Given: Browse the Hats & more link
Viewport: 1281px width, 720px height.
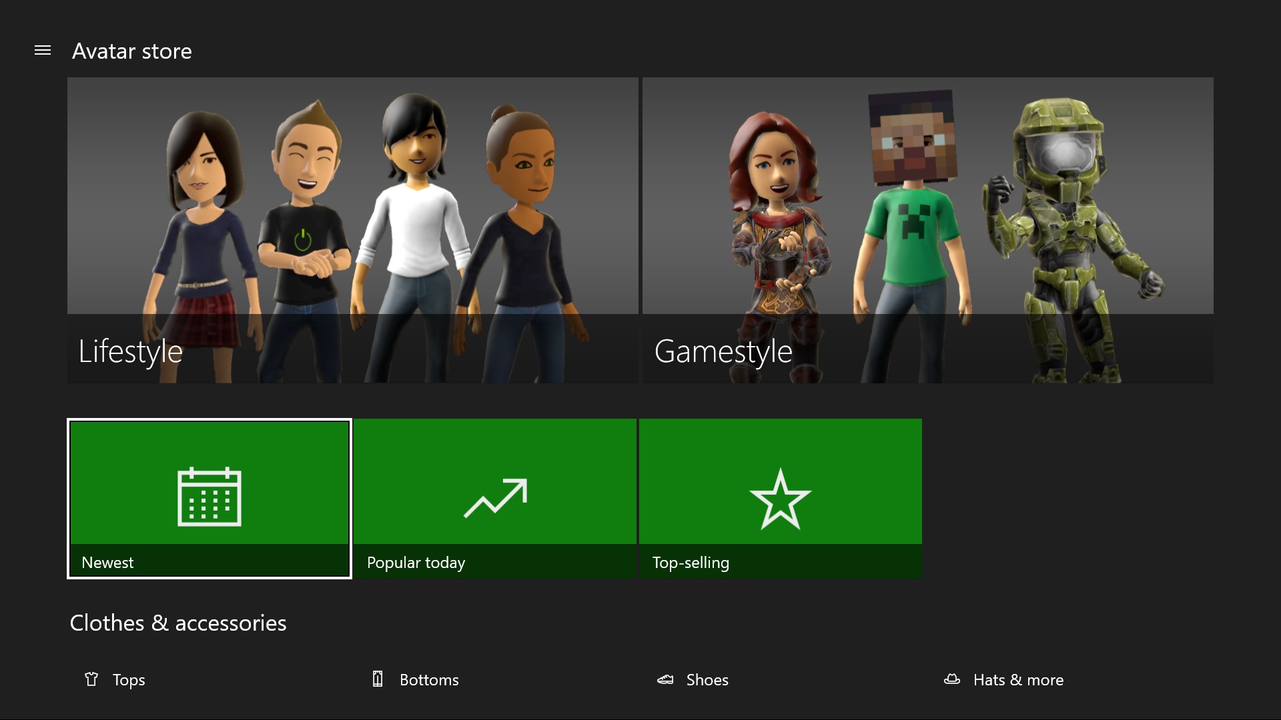Looking at the screenshot, I should coord(1018,680).
